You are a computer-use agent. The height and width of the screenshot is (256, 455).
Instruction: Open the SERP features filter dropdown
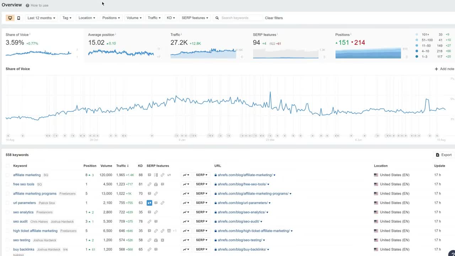tap(195, 18)
